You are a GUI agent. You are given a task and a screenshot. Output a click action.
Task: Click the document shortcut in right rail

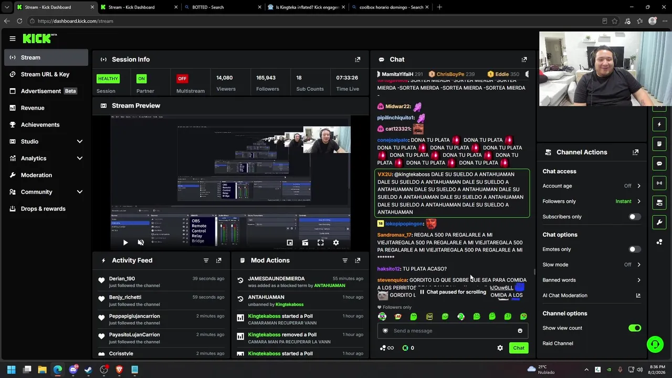click(x=659, y=144)
